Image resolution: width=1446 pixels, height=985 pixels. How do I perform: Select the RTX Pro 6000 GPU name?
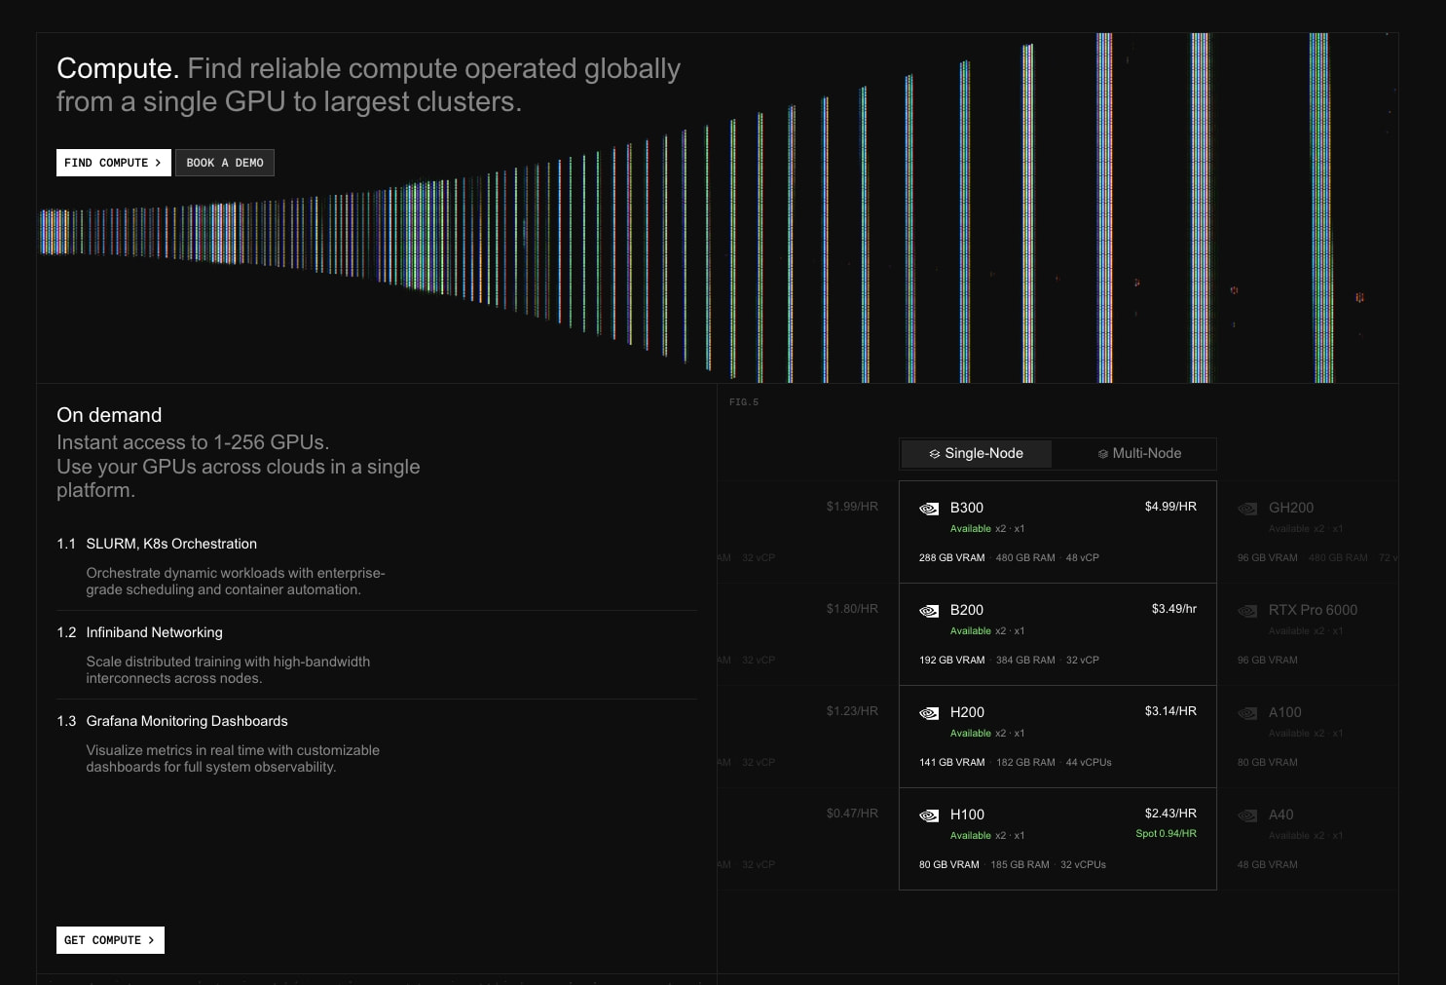1313,610
